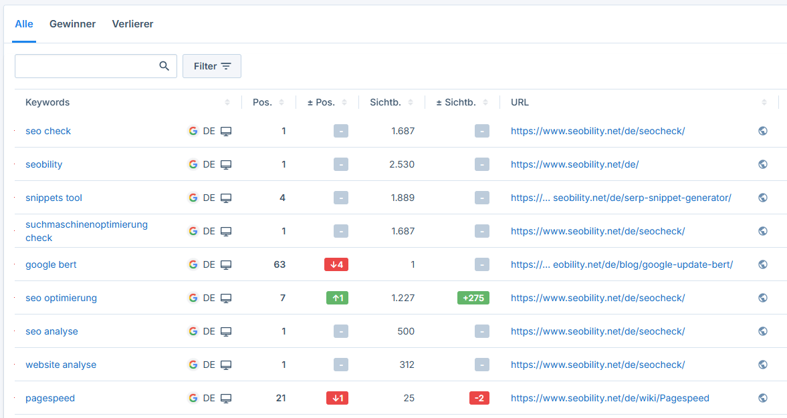787x418 pixels.
Task: Open seocheck URL in seo analyse row
Action: [598, 331]
